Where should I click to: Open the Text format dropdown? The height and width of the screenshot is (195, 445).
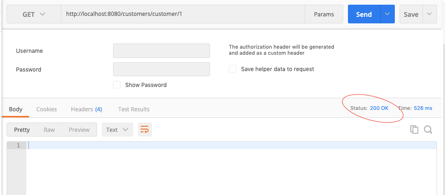pos(117,130)
